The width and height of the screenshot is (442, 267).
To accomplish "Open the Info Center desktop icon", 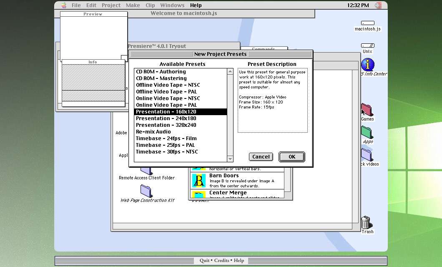I will [368, 64].
